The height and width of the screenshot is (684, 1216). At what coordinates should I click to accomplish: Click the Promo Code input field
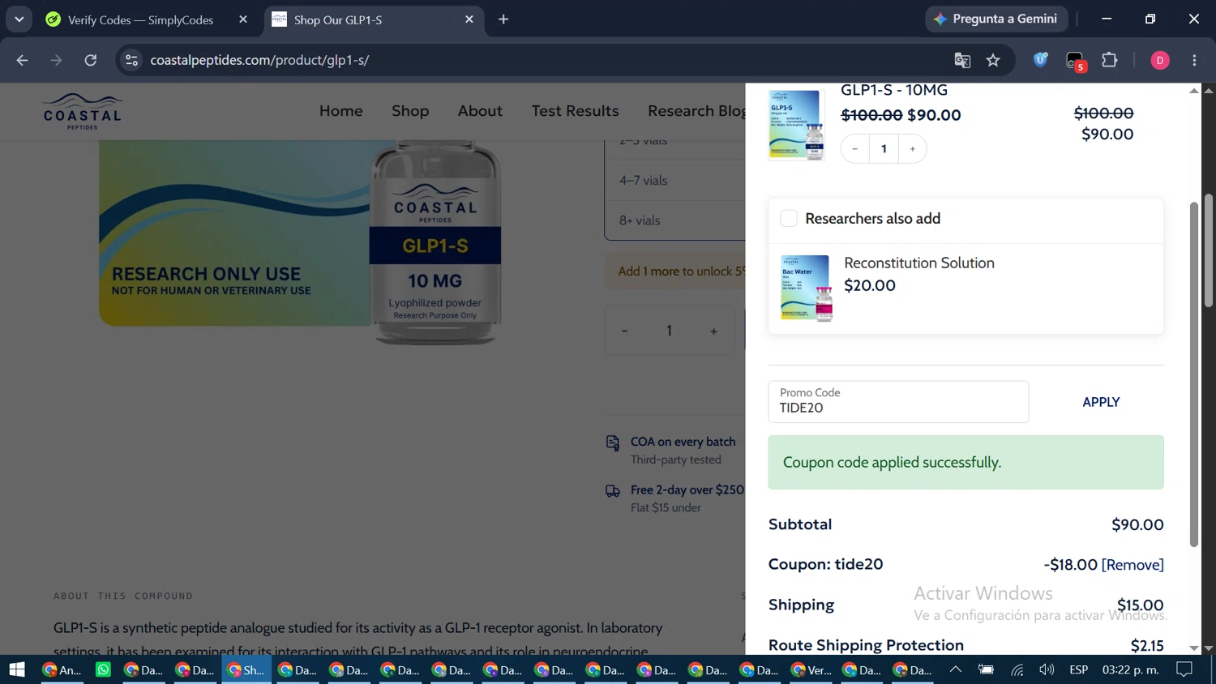click(x=898, y=402)
